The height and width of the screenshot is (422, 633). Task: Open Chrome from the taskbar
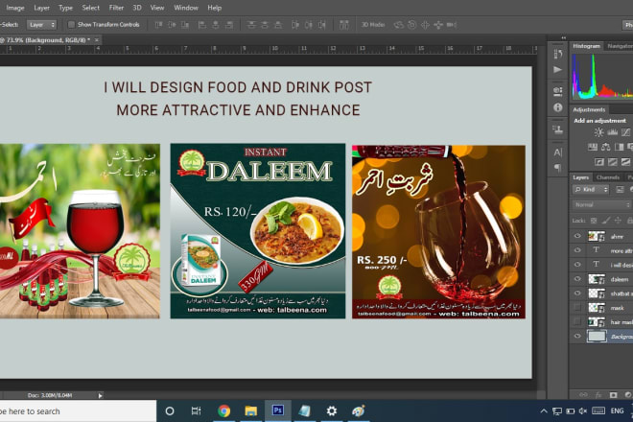[223, 411]
